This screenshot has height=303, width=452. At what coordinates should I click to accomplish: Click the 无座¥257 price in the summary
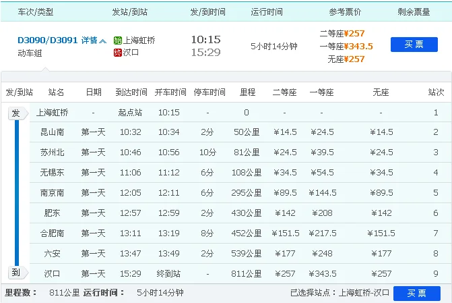pyautogui.click(x=346, y=59)
